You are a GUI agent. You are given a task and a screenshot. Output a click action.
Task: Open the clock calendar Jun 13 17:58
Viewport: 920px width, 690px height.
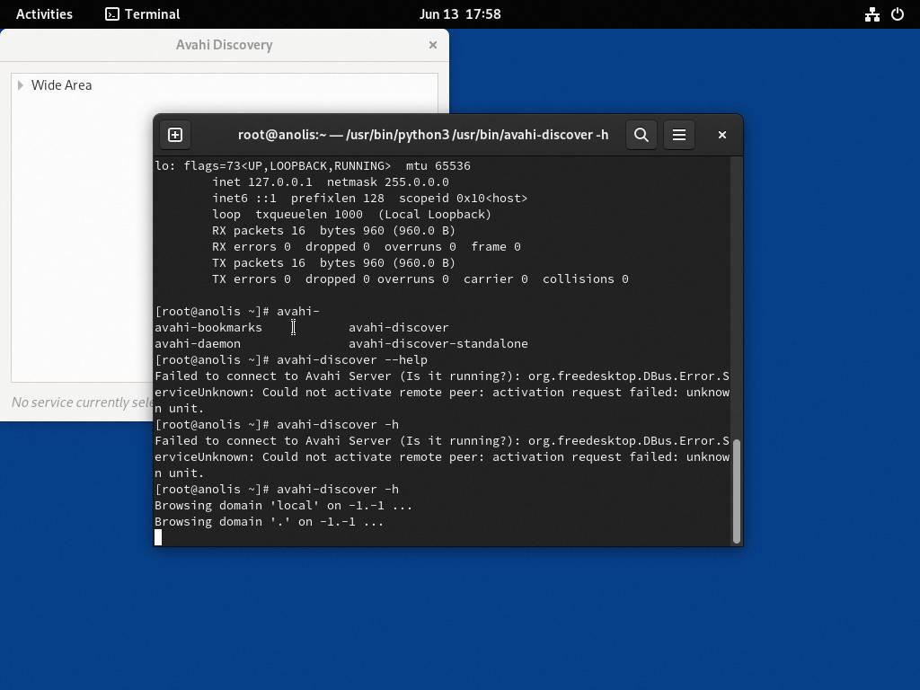click(460, 14)
